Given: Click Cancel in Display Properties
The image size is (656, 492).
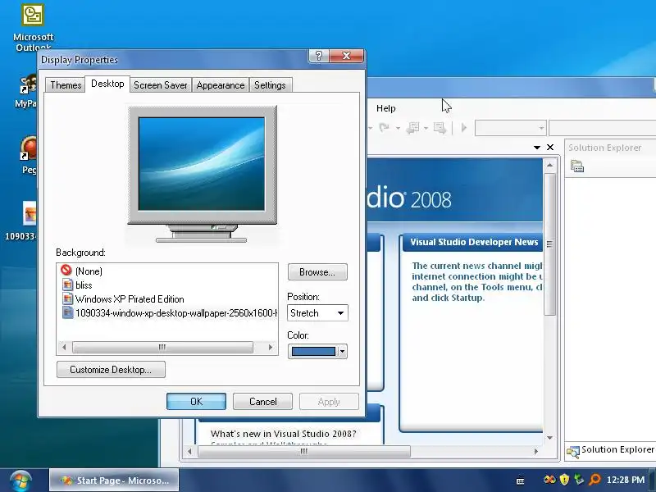Looking at the screenshot, I should [x=262, y=402].
